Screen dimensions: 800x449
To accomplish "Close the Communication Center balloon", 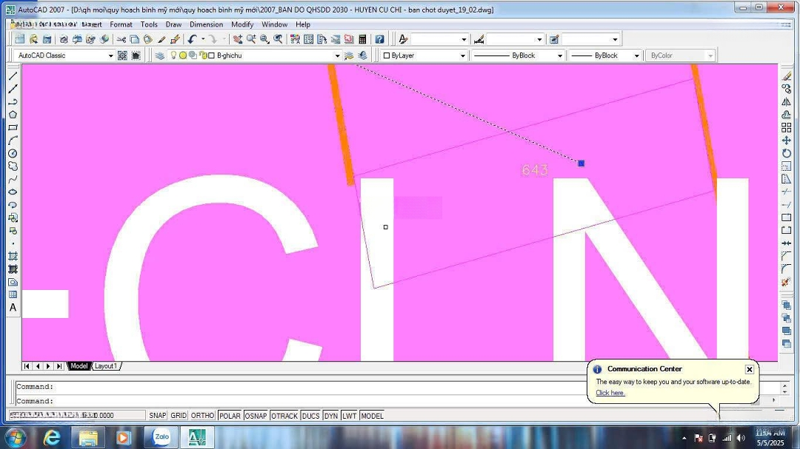I will click(749, 369).
